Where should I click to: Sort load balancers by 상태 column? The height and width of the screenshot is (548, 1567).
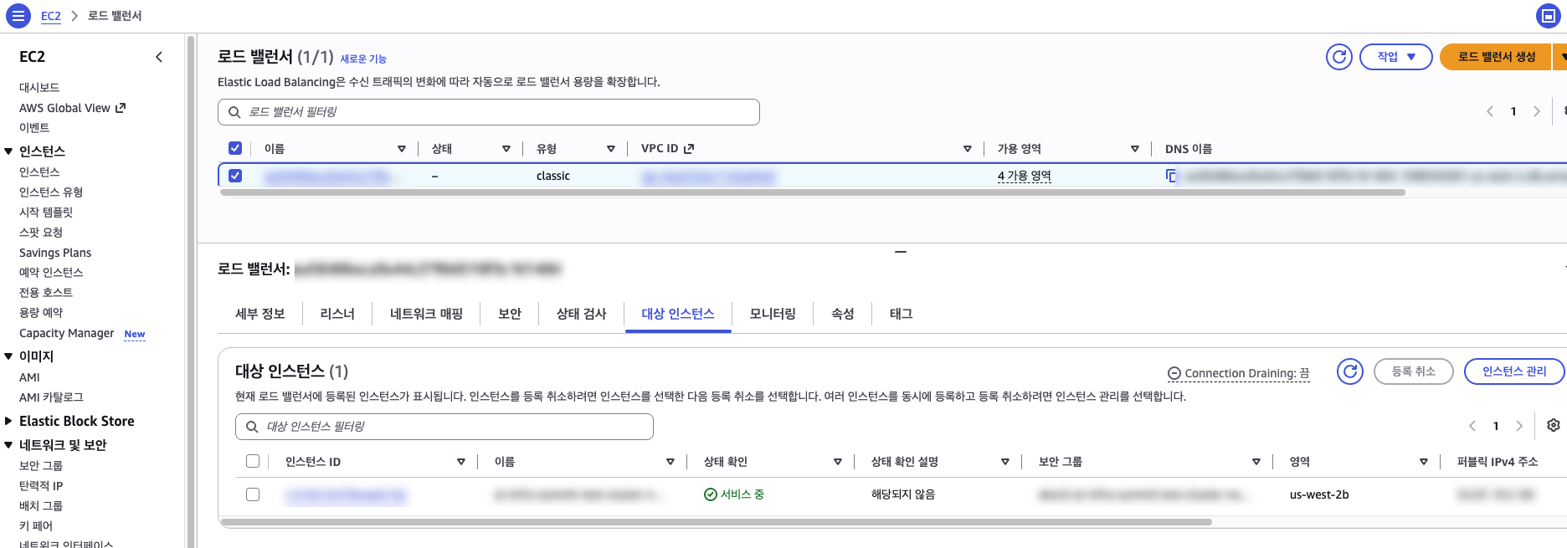click(x=506, y=149)
